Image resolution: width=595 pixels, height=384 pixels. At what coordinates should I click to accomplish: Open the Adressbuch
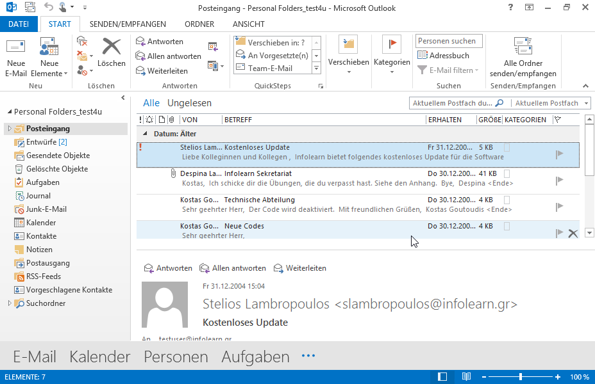pyautogui.click(x=443, y=55)
